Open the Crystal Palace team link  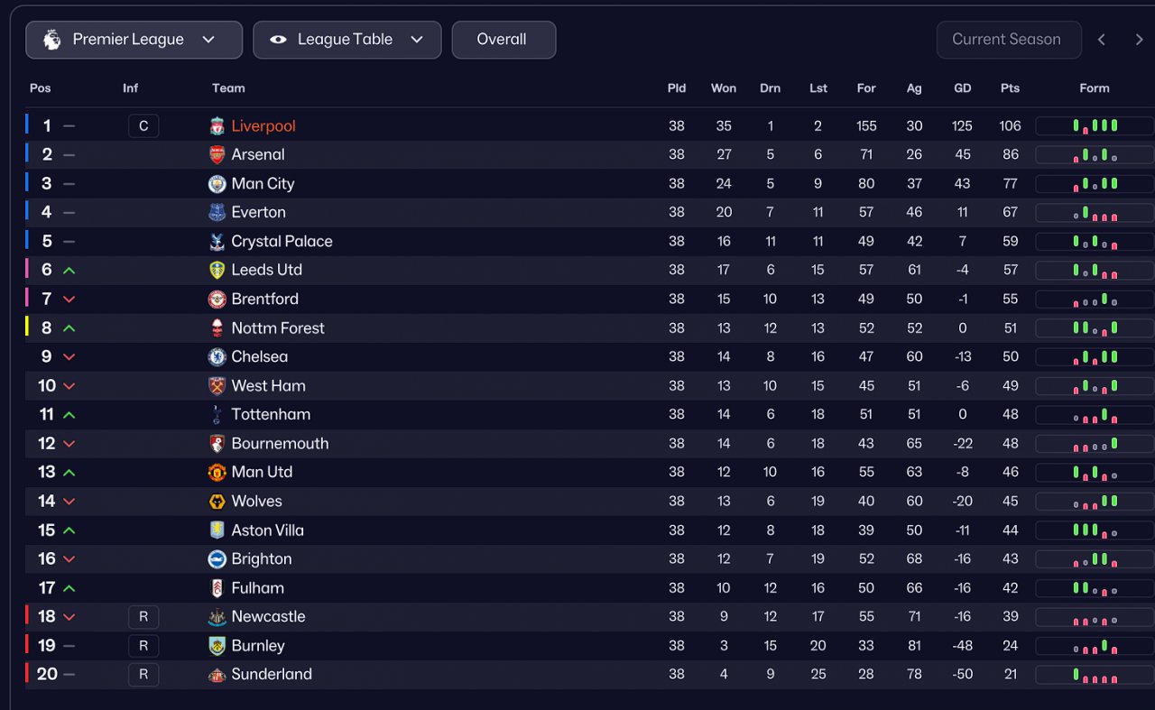tap(282, 242)
